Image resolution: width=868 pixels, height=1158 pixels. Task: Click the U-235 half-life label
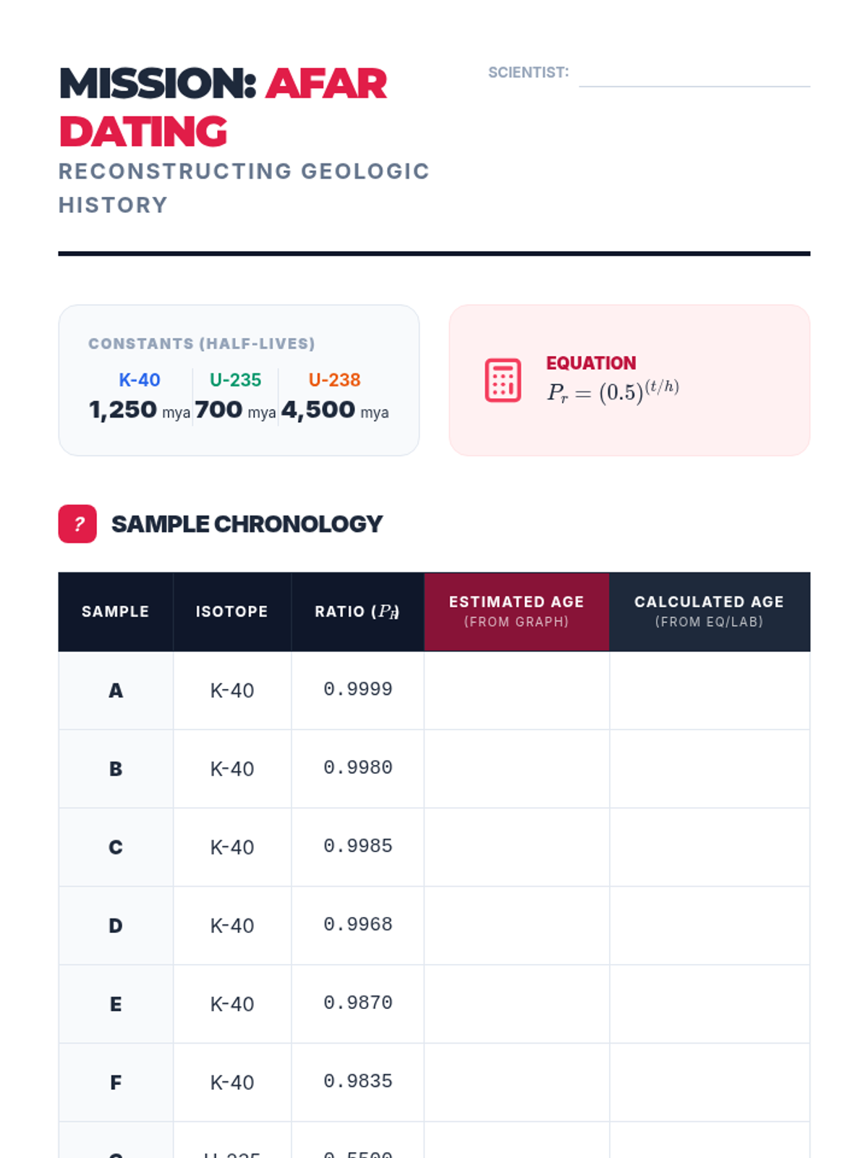[x=235, y=380]
